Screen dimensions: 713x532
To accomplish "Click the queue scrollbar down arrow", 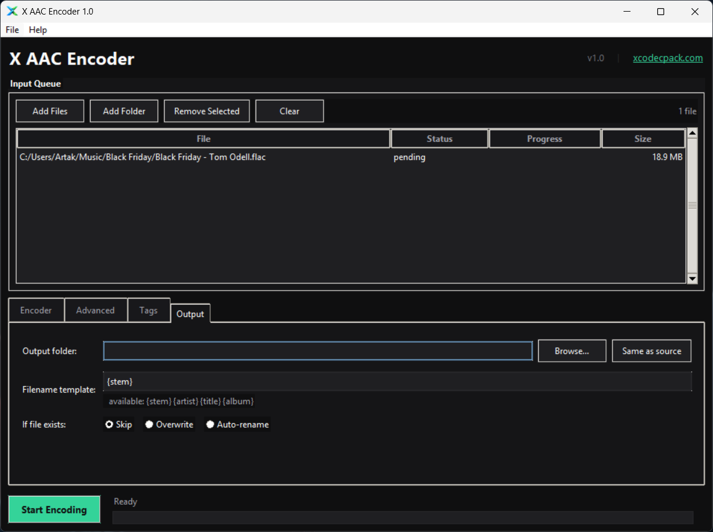I will 692,279.
